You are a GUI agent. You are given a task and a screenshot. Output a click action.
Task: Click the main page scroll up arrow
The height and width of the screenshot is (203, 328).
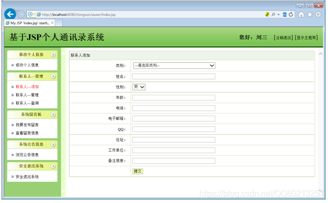click(x=320, y=54)
